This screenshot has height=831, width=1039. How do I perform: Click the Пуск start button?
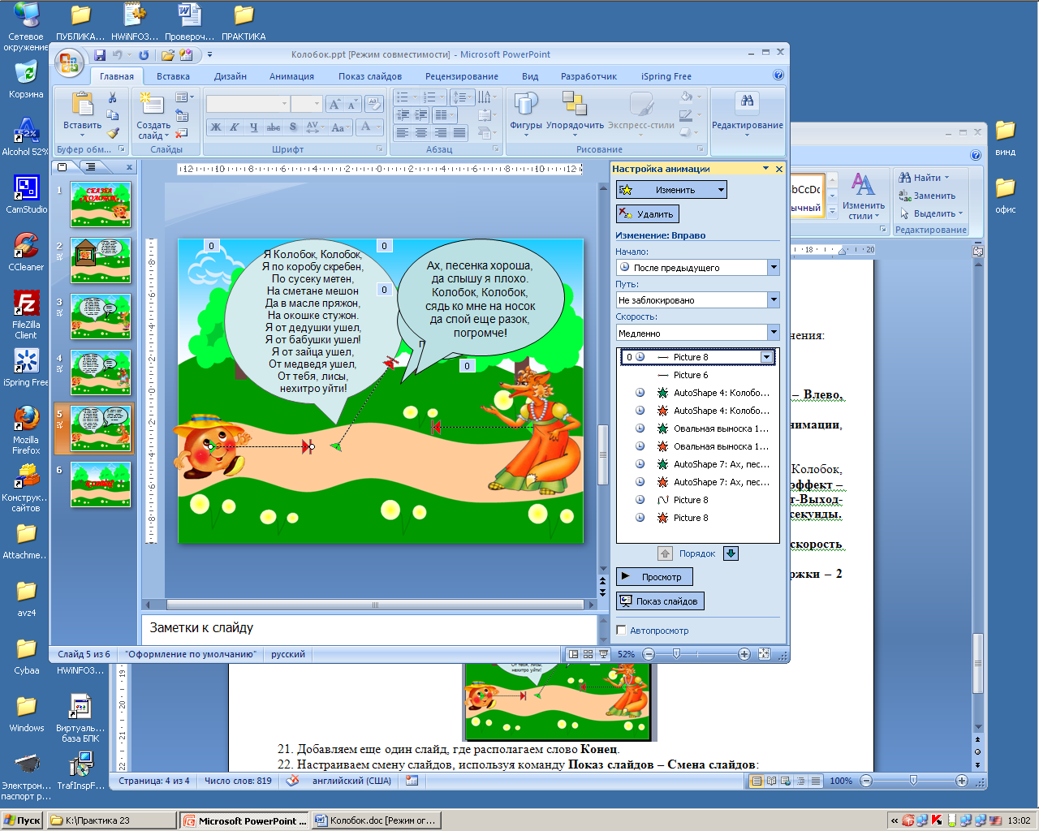(22, 820)
